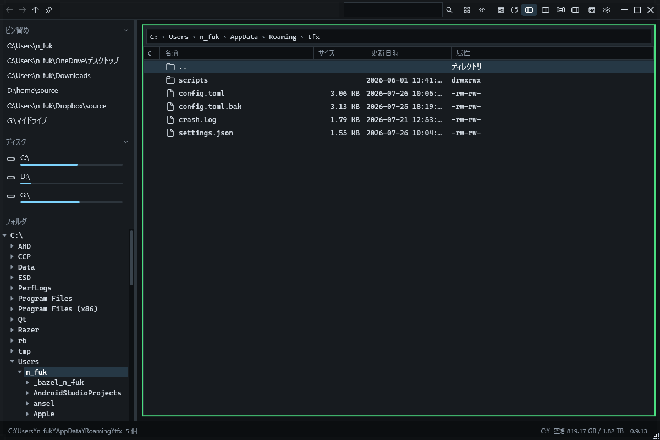Click the search input field

click(393, 10)
